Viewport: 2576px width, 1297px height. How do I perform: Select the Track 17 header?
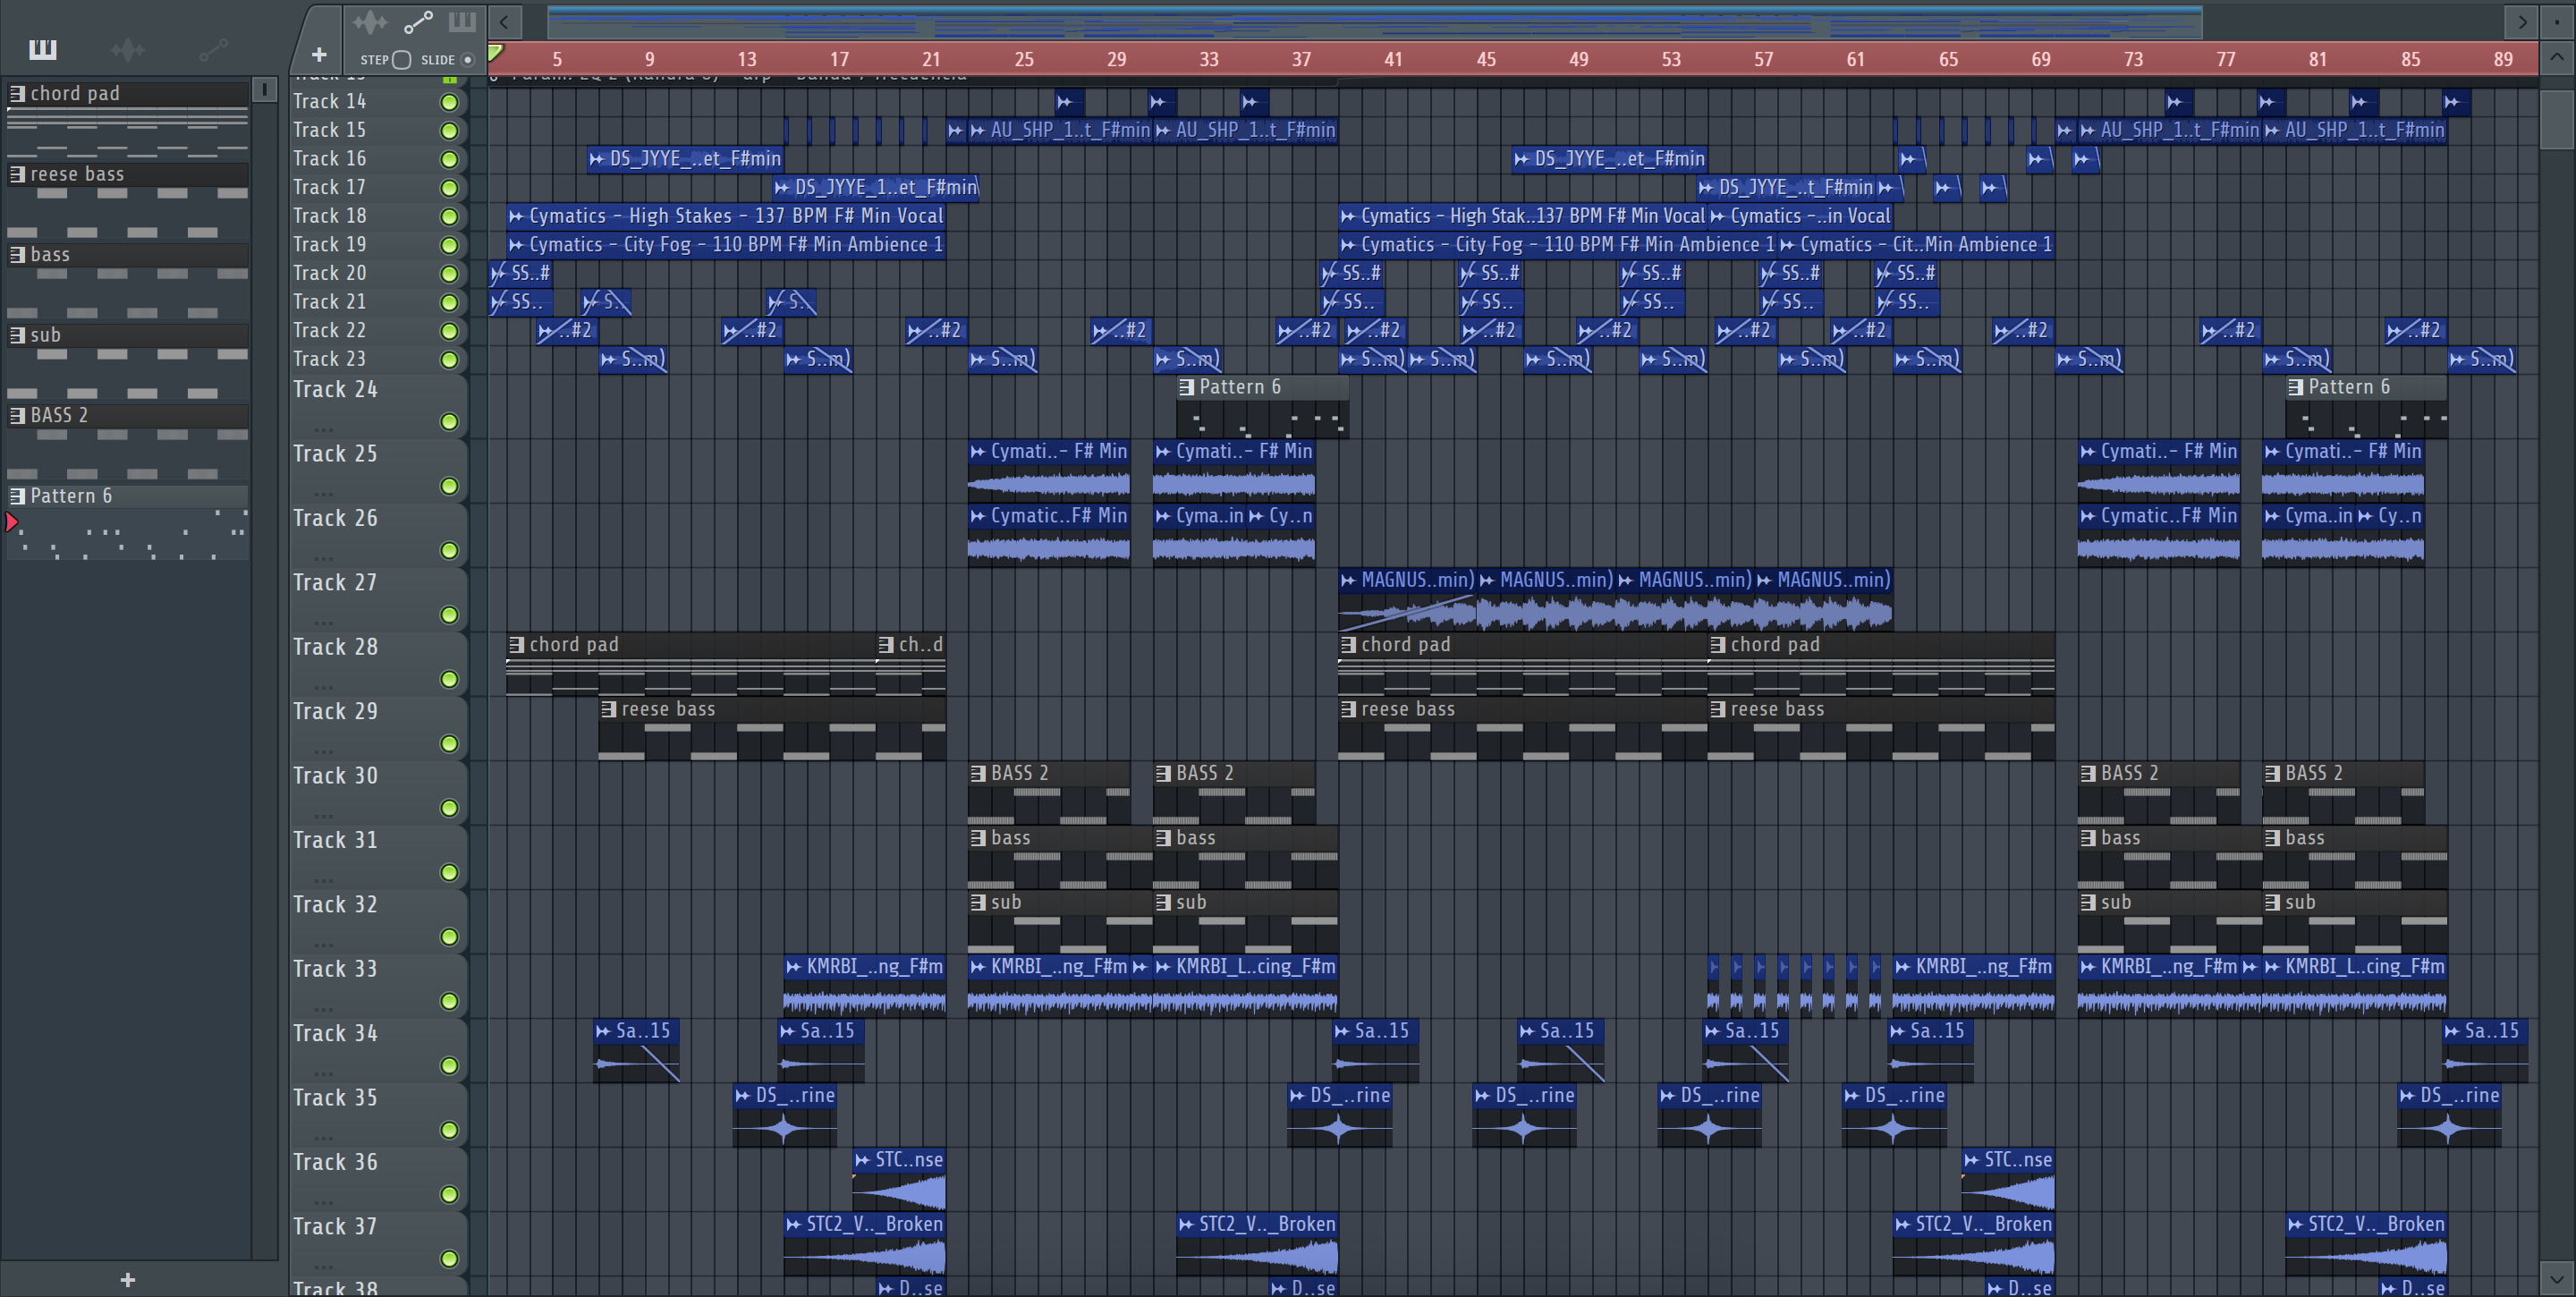pyautogui.click(x=378, y=187)
